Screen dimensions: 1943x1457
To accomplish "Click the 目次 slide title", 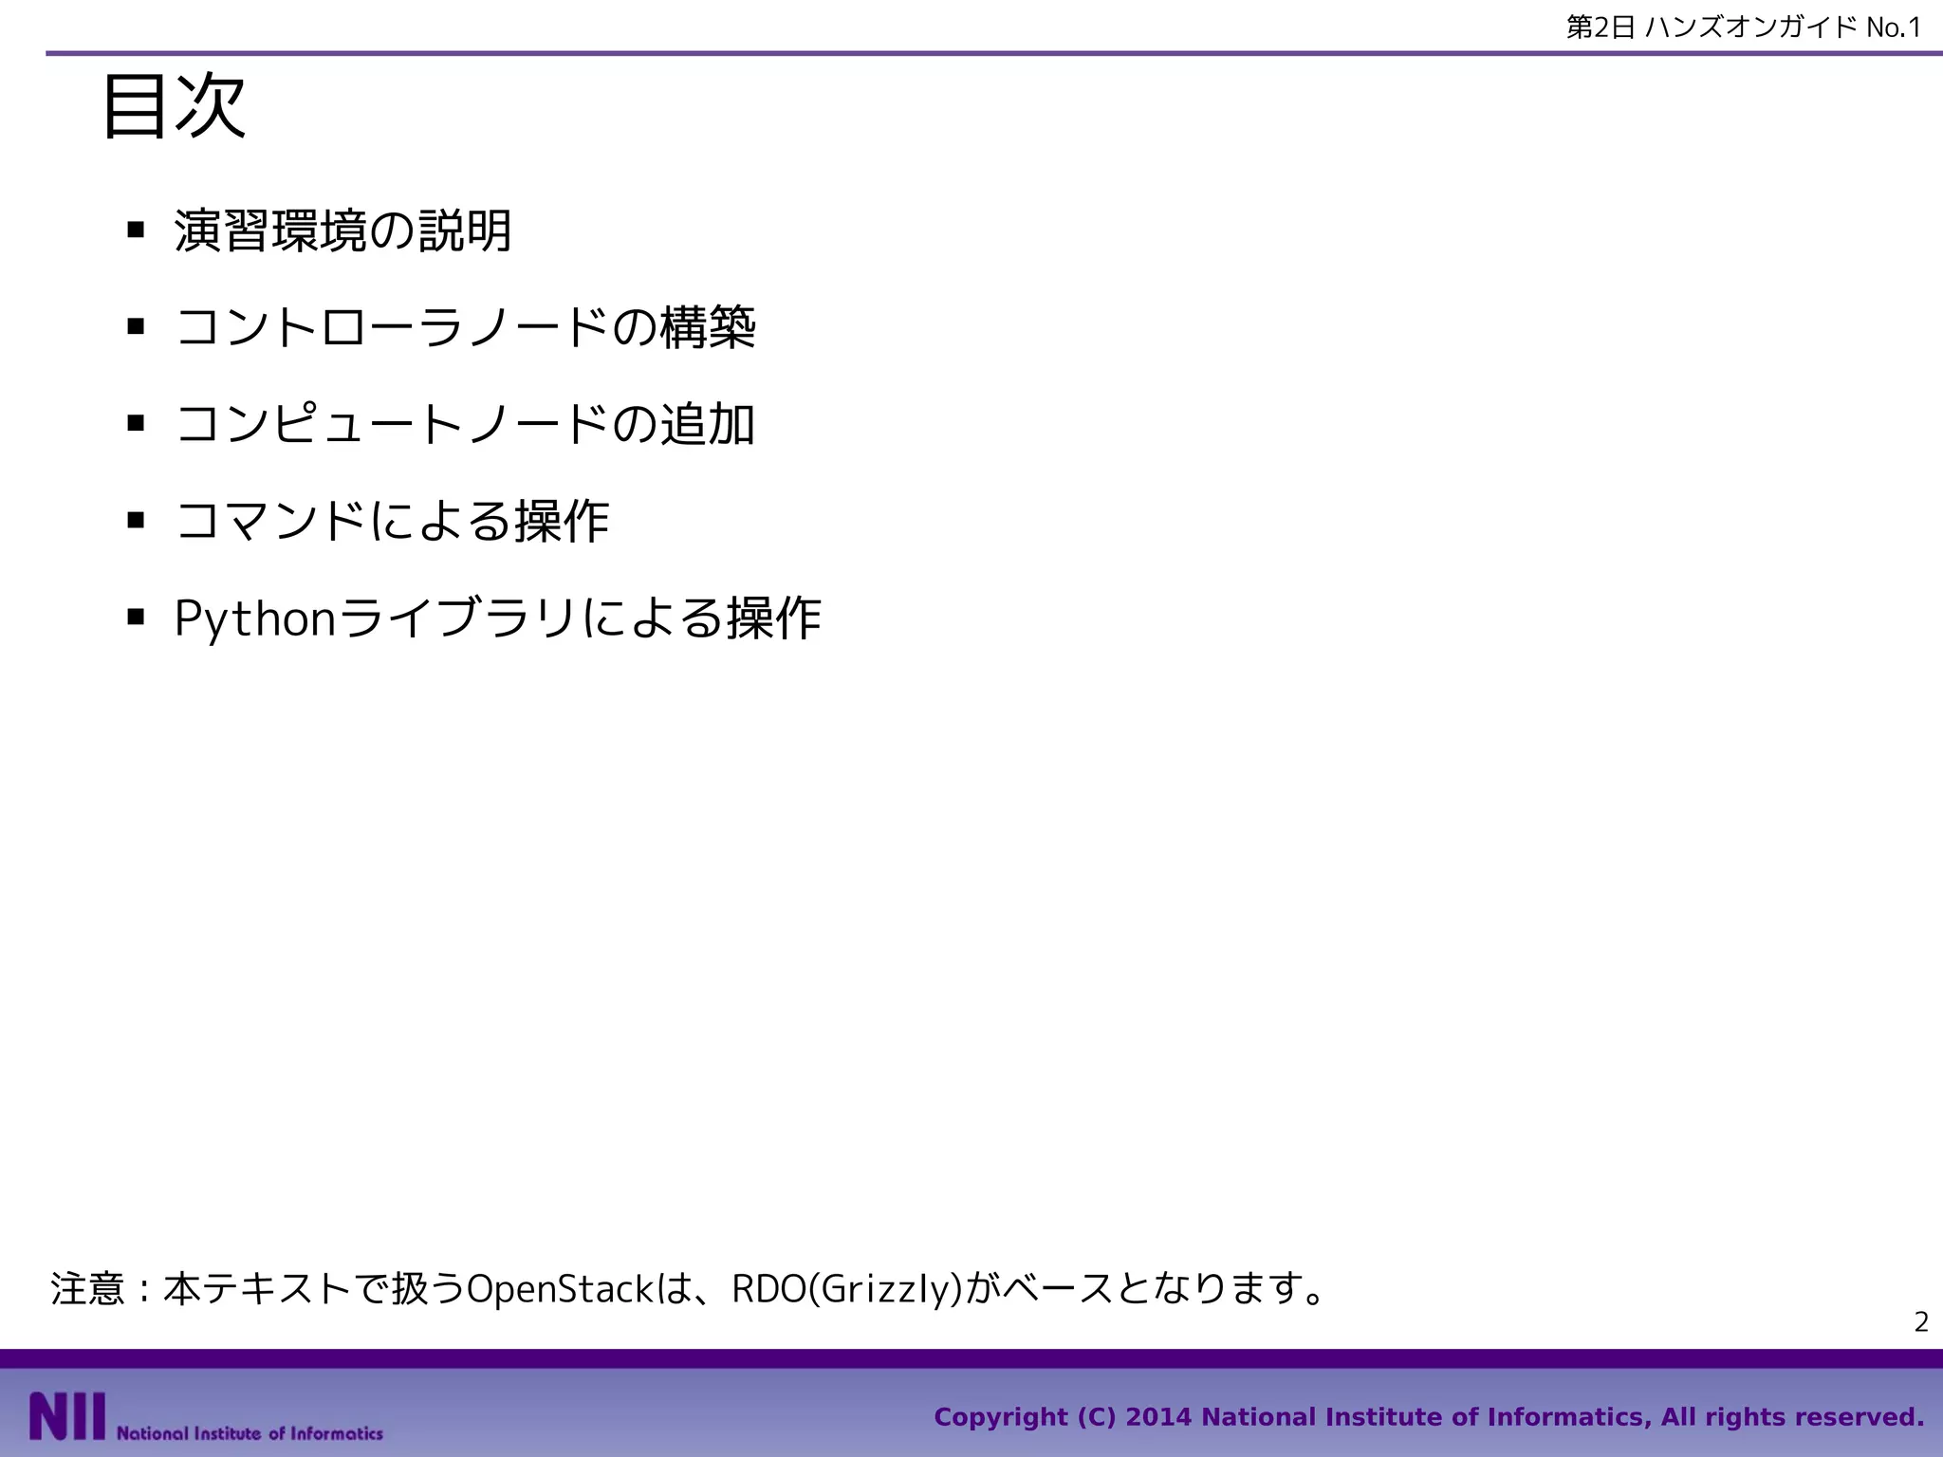I will click(x=175, y=106).
